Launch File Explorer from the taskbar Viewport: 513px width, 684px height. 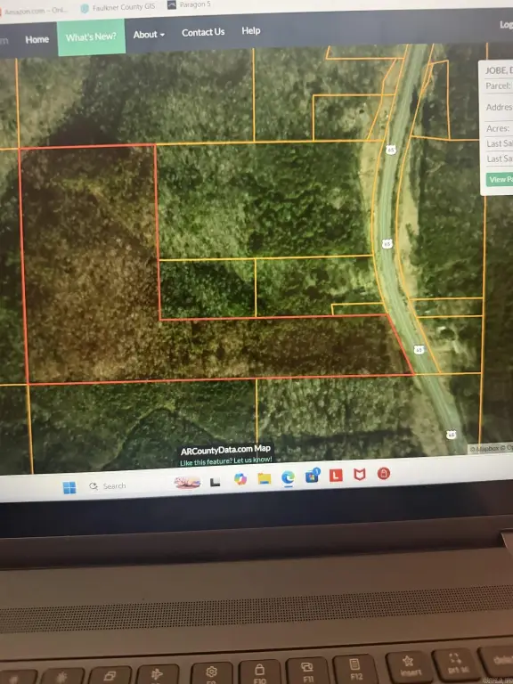point(265,478)
